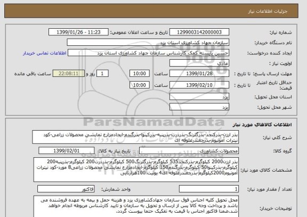Click the label مشخصات کالای مورد نیاز
The image size is (307, 217).
point(266,170)
